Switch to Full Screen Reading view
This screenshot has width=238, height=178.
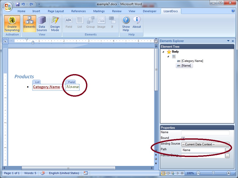coord(168,173)
